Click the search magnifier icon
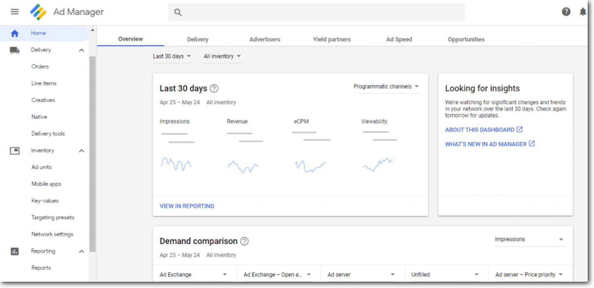 tap(178, 12)
